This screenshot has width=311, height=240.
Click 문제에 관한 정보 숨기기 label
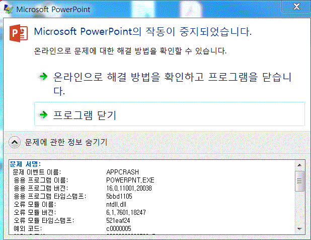coord(66,142)
